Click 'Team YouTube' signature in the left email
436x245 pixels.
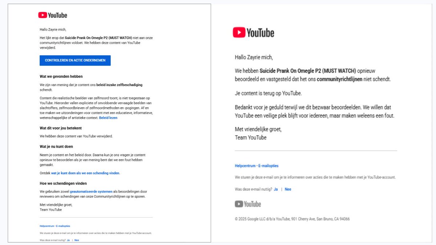pos(51,210)
